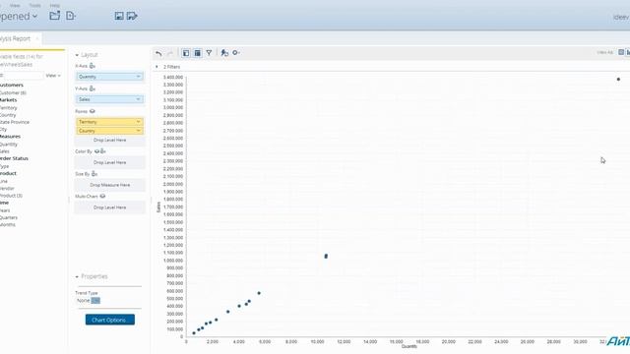Open the Tools menu

[x=35, y=5]
